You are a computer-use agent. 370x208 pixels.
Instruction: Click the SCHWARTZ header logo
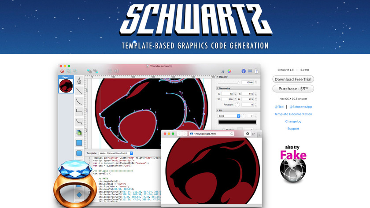pos(196,19)
